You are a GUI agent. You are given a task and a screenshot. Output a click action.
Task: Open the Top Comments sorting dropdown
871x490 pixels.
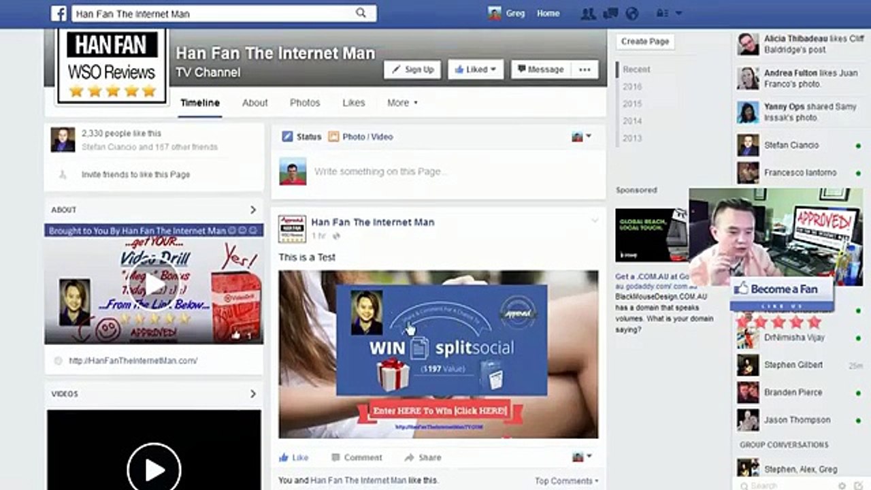566,480
